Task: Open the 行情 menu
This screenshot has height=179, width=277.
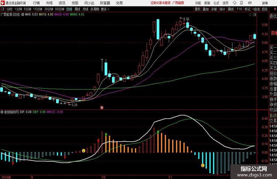Action: pyautogui.click(x=36, y=3)
